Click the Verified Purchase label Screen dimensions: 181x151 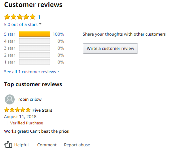27,123
